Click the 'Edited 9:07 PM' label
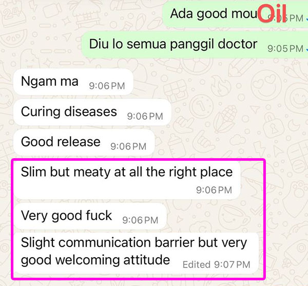 pos(217,265)
